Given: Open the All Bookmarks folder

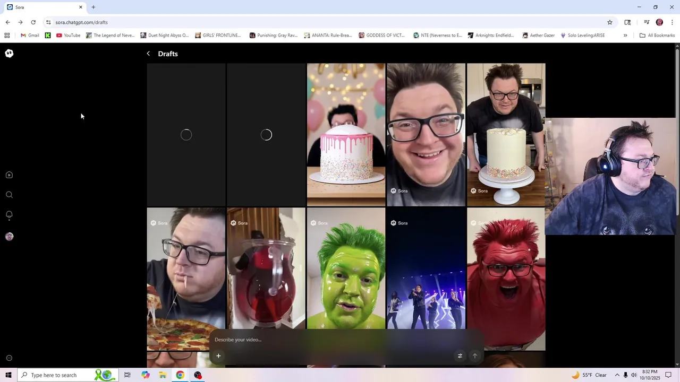Looking at the screenshot, I should (x=657, y=36).
